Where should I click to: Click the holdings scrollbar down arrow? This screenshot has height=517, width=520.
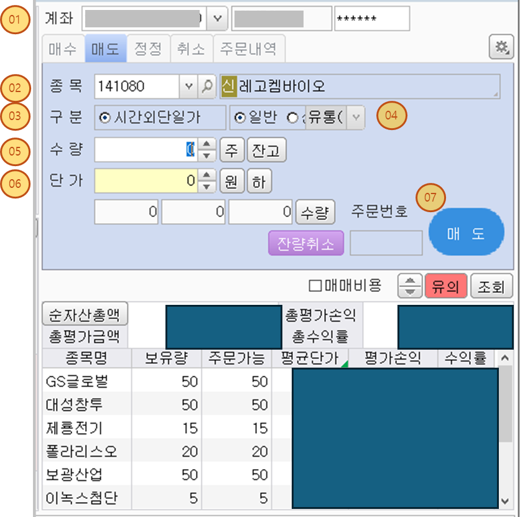pyautogui.click(x=505, y=501)
